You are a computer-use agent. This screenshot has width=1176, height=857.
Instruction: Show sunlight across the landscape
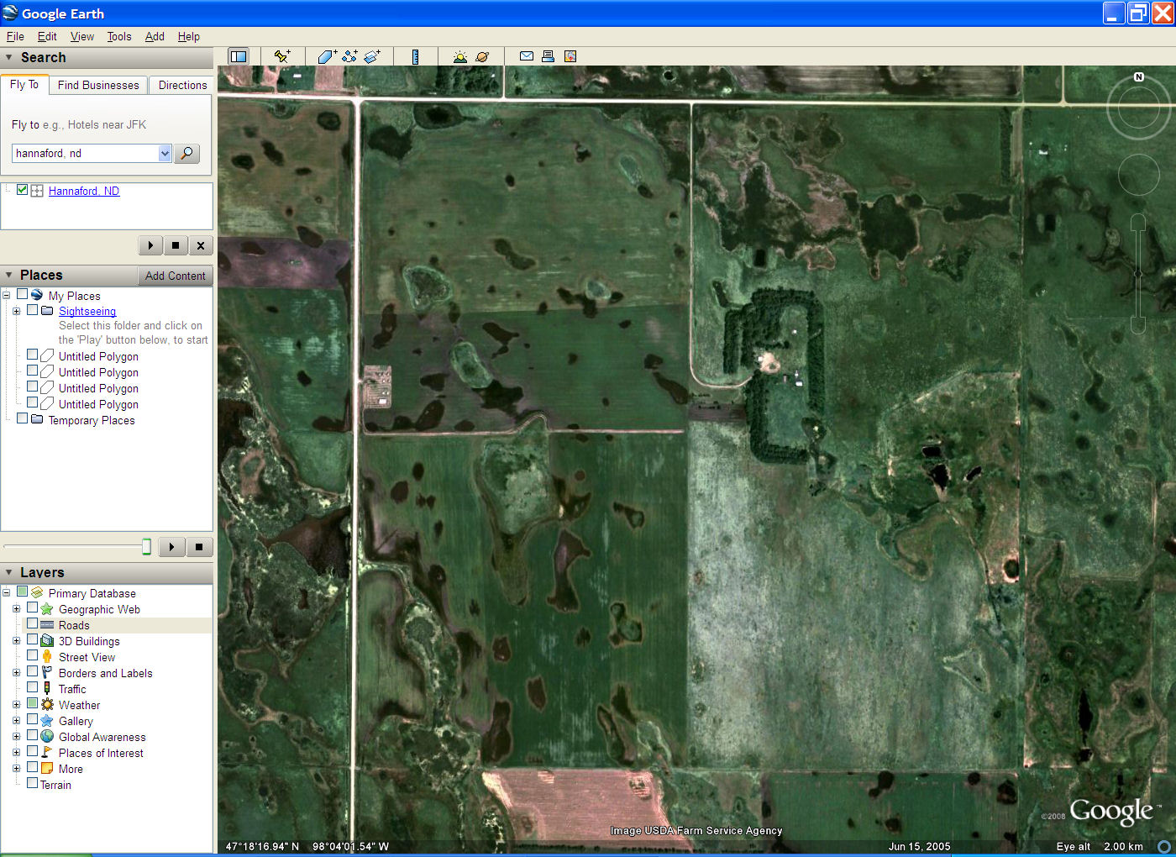(x=459, y=56)
